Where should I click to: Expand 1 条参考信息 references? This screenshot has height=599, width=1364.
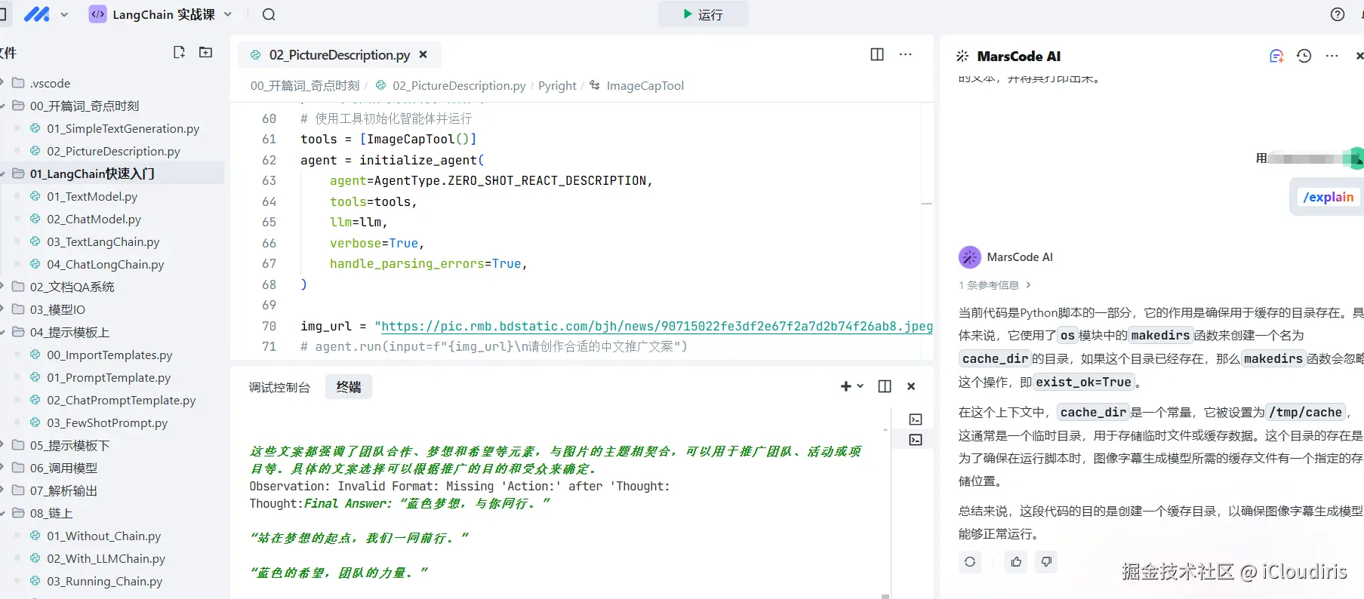point(994,285)
